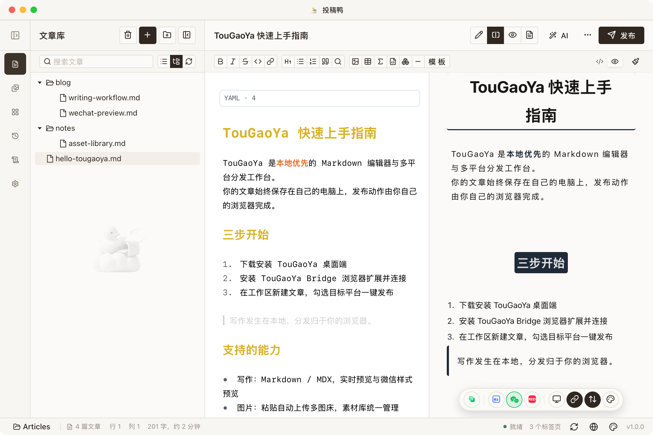Toggle the far-left sidebar panel icon
653x435 pixels.
(x=15, y=35)
